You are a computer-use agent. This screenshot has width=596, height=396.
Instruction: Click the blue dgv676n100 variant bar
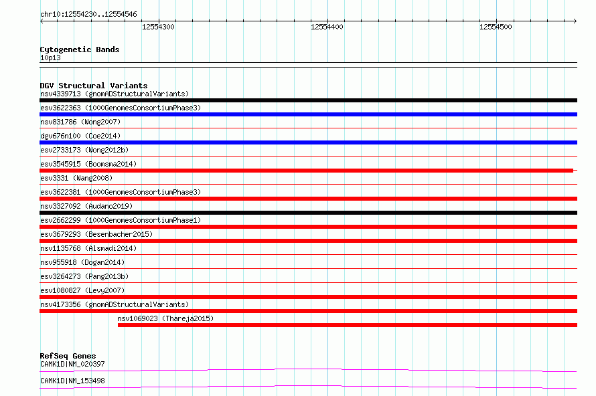(x=308, y=142)
